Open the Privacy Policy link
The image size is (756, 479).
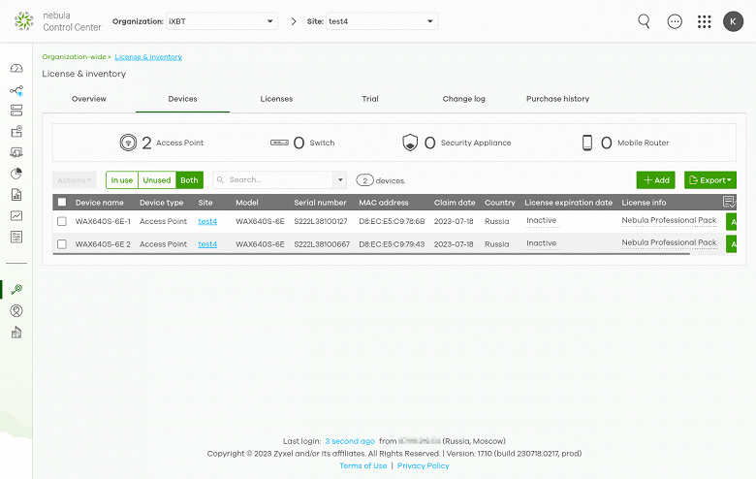424,465
